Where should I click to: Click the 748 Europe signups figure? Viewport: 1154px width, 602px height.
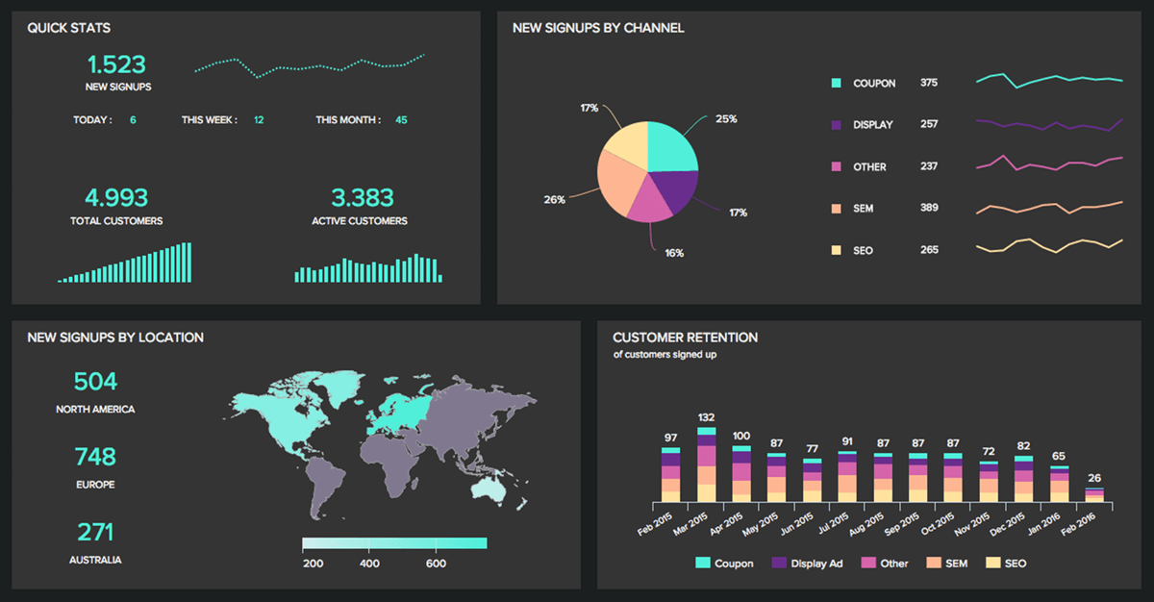pos(94,457)
